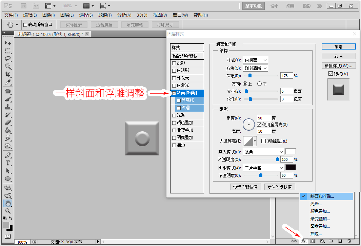This screenshot has width=361, height=246.
Task: Open the 滤镜(T) menu
Action: (x=105, y=15)
